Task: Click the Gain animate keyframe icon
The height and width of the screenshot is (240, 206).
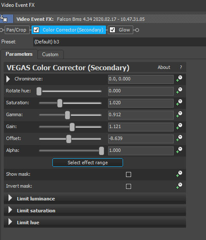Action: [x=179, y=126]
